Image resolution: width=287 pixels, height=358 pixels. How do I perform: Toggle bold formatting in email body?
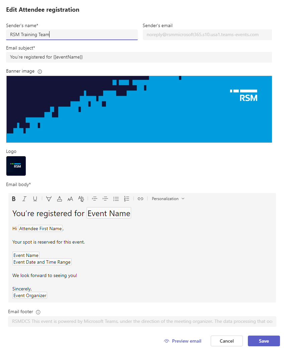point(13,198)
